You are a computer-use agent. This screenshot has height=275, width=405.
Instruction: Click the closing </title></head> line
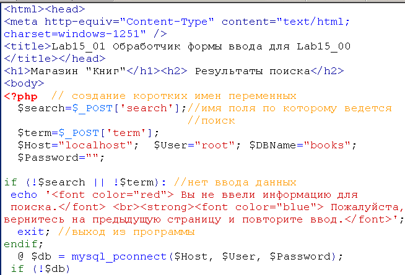coord(54,59)
